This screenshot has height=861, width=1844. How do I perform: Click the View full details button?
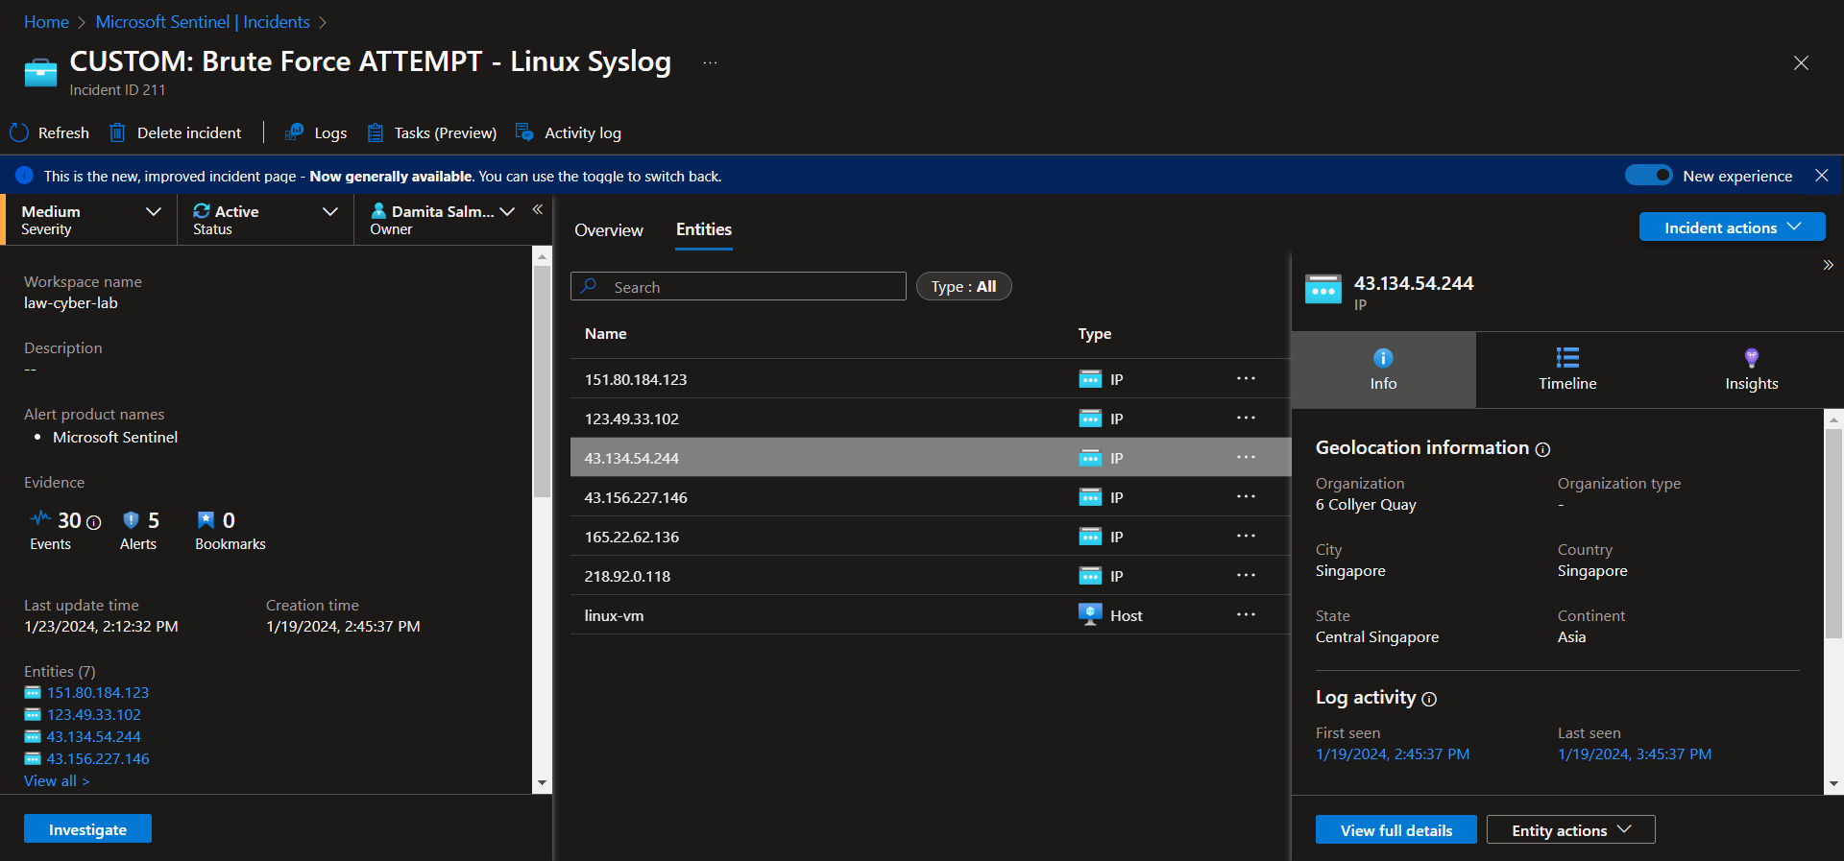pyautogui.click(x=1395, y=830)
